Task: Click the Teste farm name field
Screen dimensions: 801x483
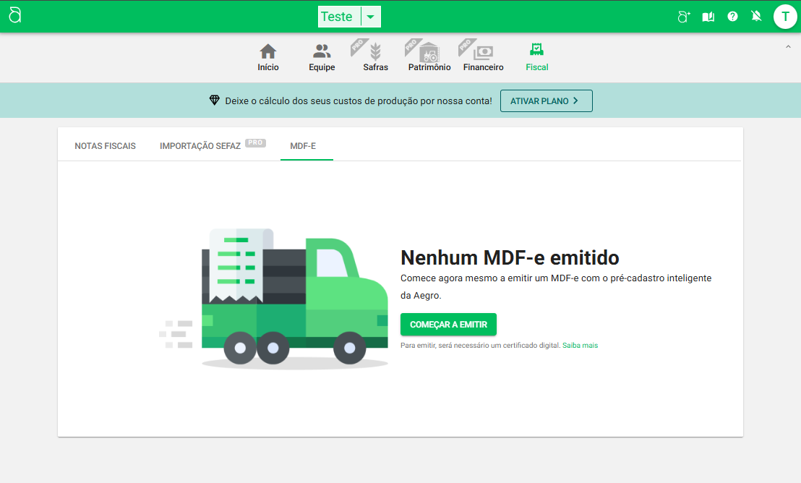Action: coord(338,17)
